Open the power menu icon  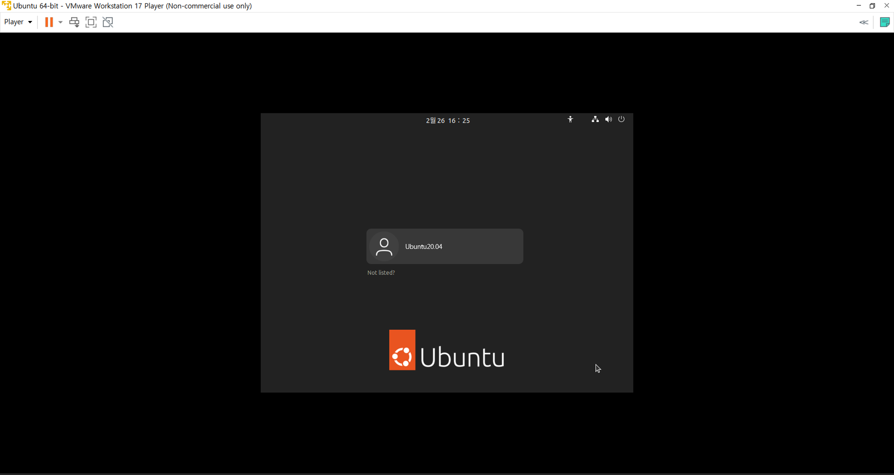click(x=621, y=119)
